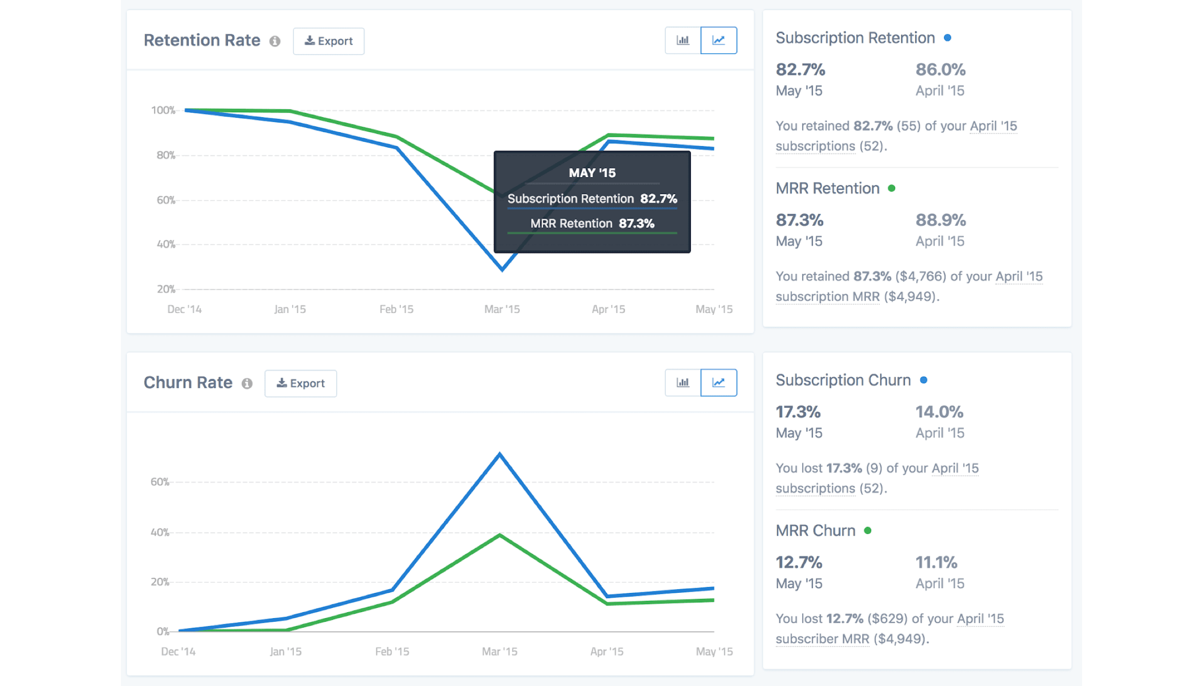Open the Churn Rate info tooltip

[247, 384]
